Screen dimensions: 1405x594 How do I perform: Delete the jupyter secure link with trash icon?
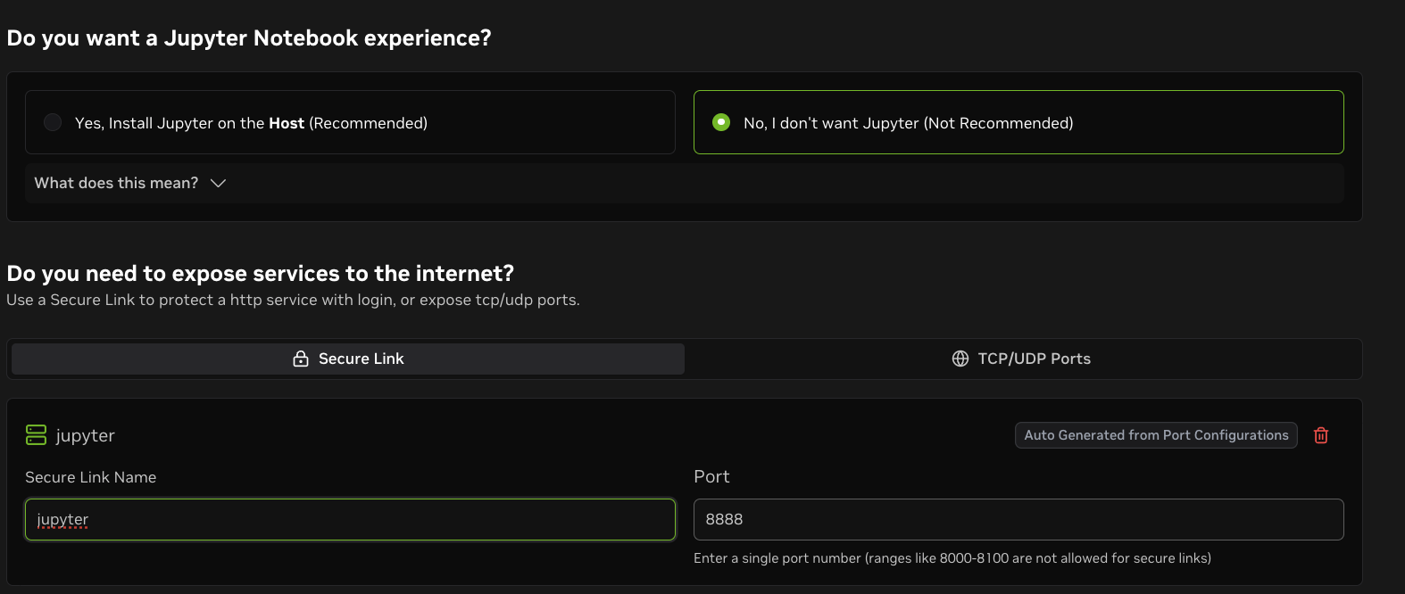(x=1321, y=435)
